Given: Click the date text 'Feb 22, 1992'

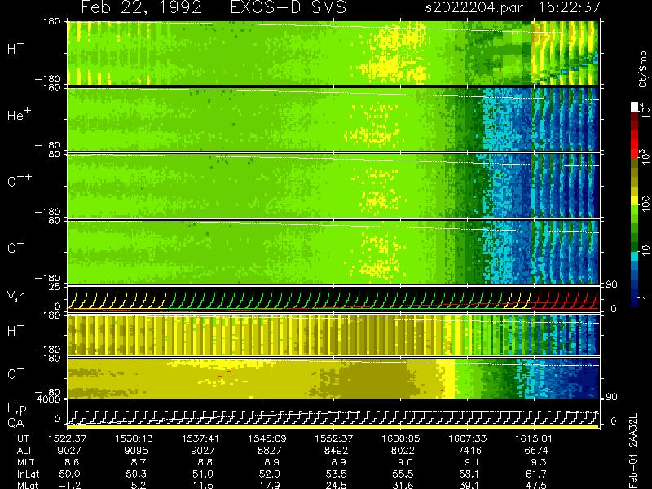Looking at the screenshot, I should click(x=141, y=7).
